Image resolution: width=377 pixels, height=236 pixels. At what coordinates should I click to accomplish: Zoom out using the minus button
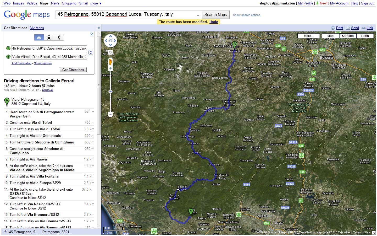tap(110, 114)
